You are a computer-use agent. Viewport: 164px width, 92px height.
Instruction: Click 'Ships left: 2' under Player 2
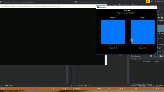click(x=143, y=48)
